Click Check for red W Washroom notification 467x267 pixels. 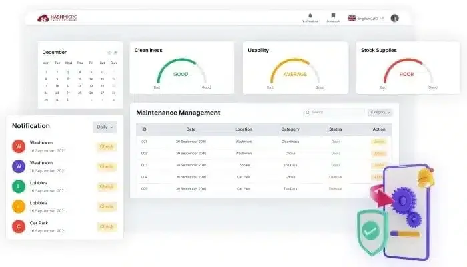[x=107, y=147]
